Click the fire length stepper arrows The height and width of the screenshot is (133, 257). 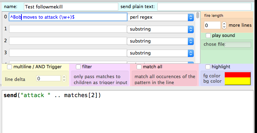click(224, 25)
